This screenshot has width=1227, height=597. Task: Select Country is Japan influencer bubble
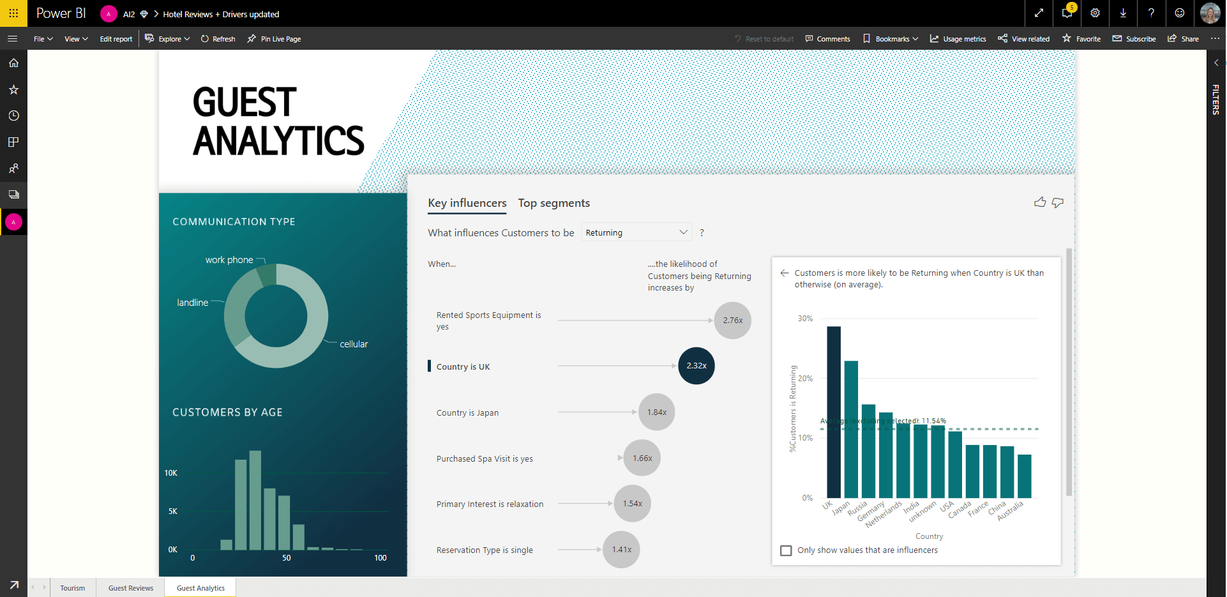[657, 412]
